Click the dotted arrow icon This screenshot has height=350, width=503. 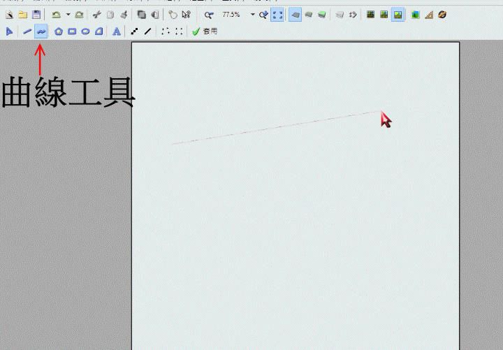pos(353,15)
